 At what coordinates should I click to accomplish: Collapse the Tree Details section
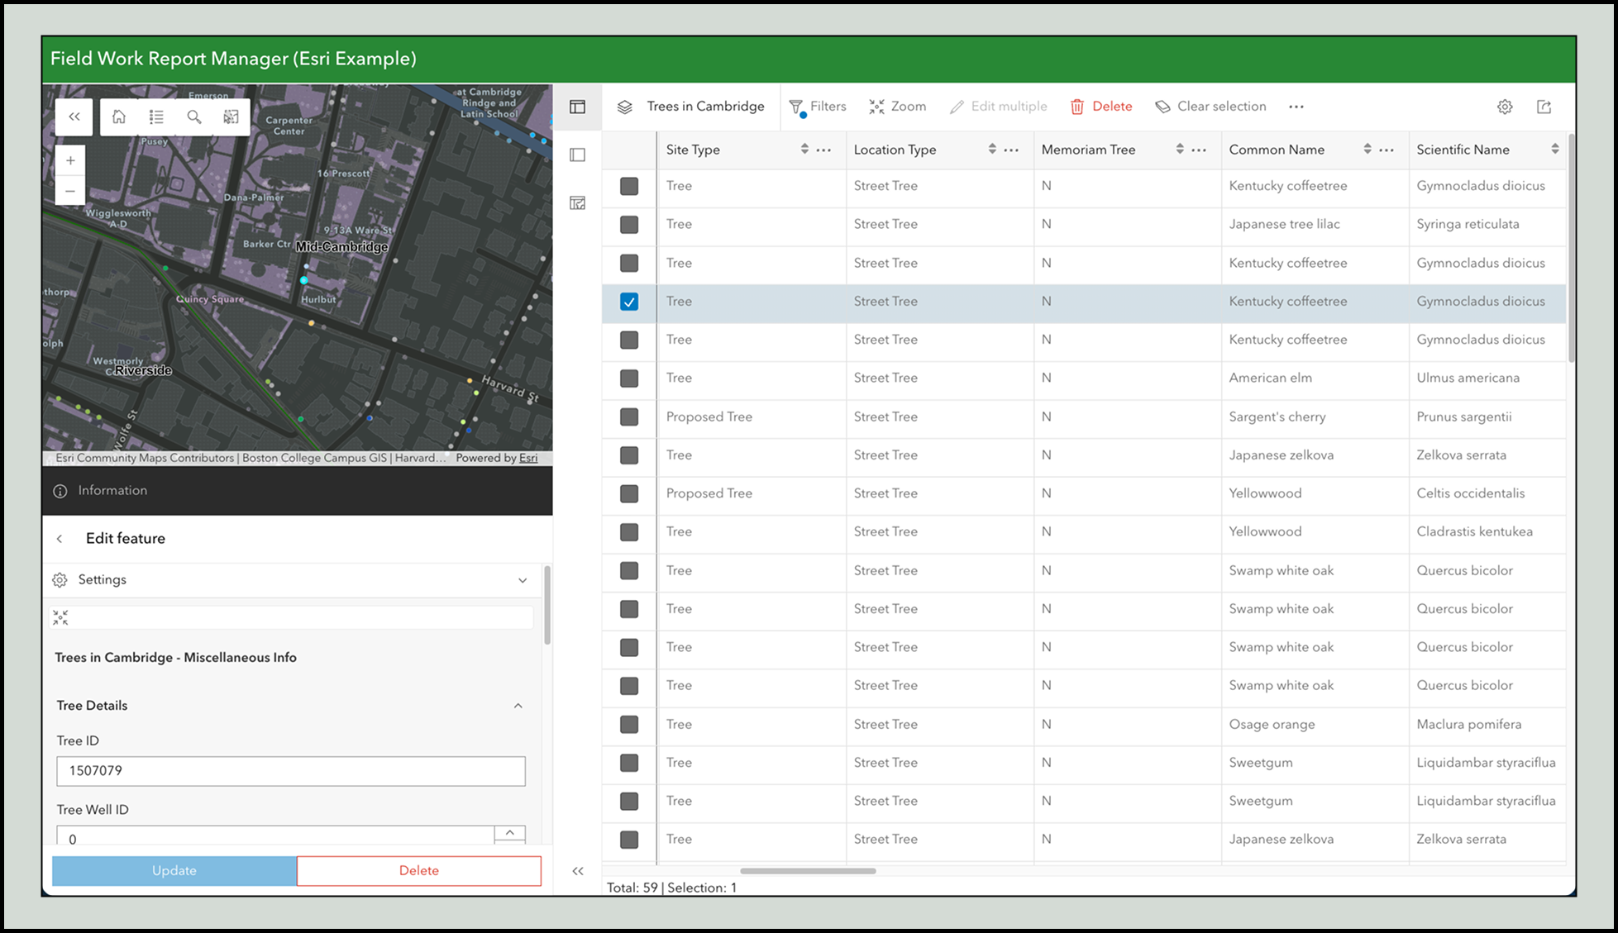(519, 705)
